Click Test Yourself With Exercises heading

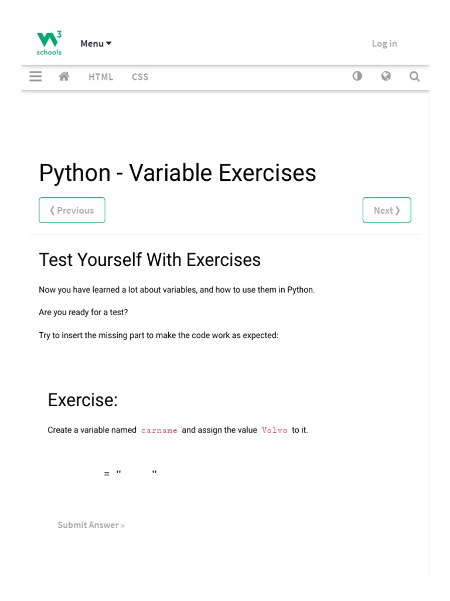[149, 259]
